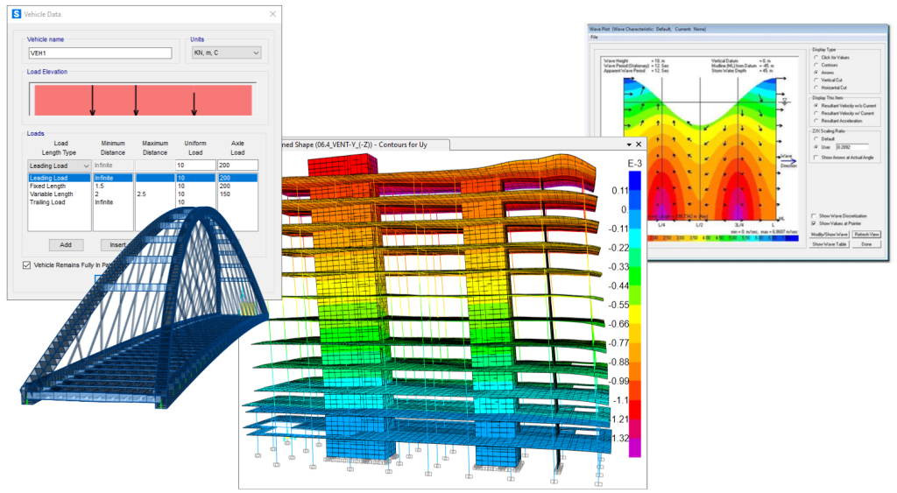
Task: Click the Vehicle name field containing VEH1
Action: pyautogui.click(x=100, y=53)
